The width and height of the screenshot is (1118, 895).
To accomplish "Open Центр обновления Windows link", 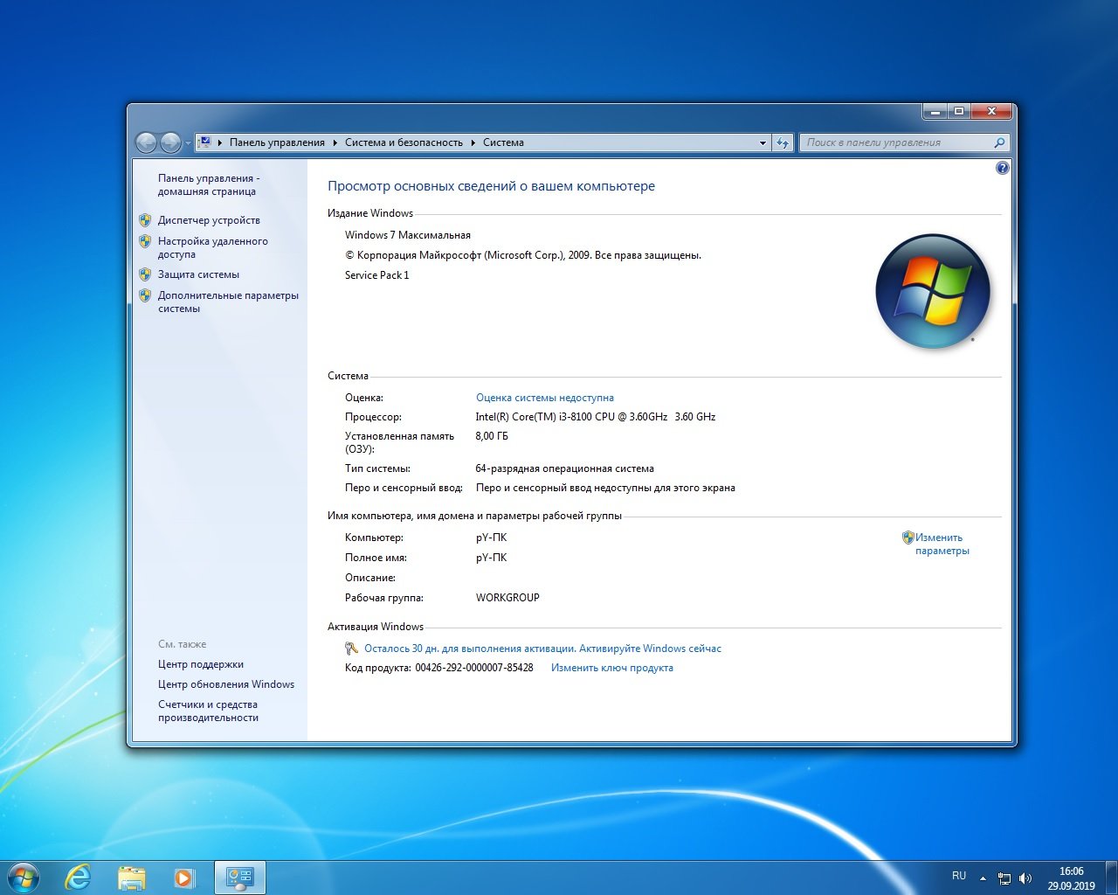I will point(226,684).
